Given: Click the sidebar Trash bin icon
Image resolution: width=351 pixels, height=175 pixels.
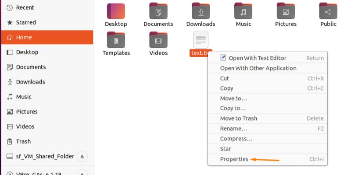Looking at the screenshot, I should 10,141.
